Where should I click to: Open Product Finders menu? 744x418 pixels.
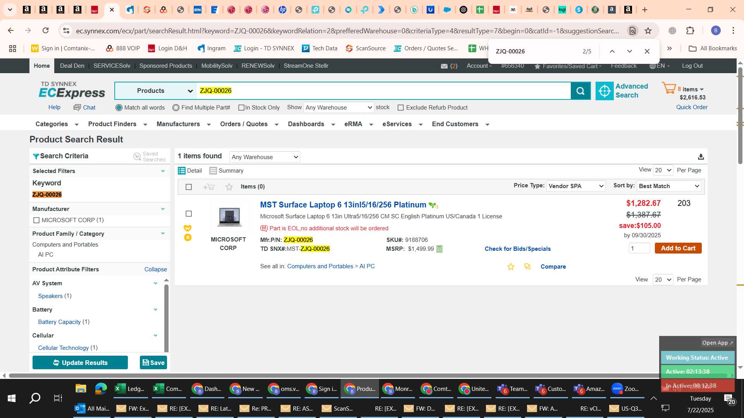(x=118, y=124)
